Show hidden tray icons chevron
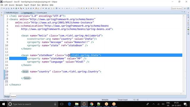This screenshot has height=107, width=190. tap(153, 104)
